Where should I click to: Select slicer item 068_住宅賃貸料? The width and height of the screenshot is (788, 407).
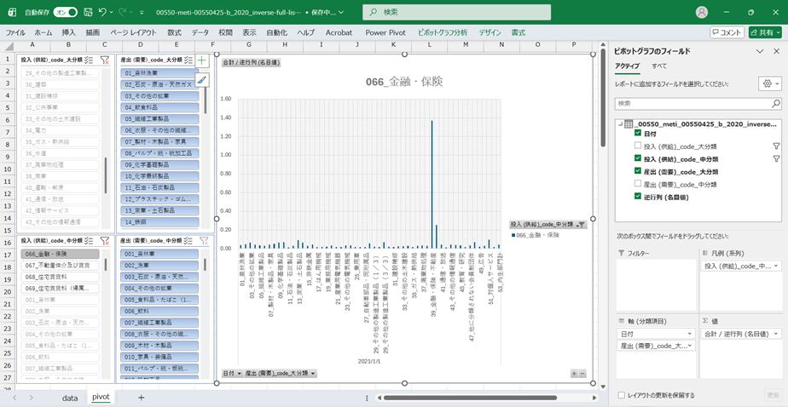pyautogui.click(x=61, y=277)
